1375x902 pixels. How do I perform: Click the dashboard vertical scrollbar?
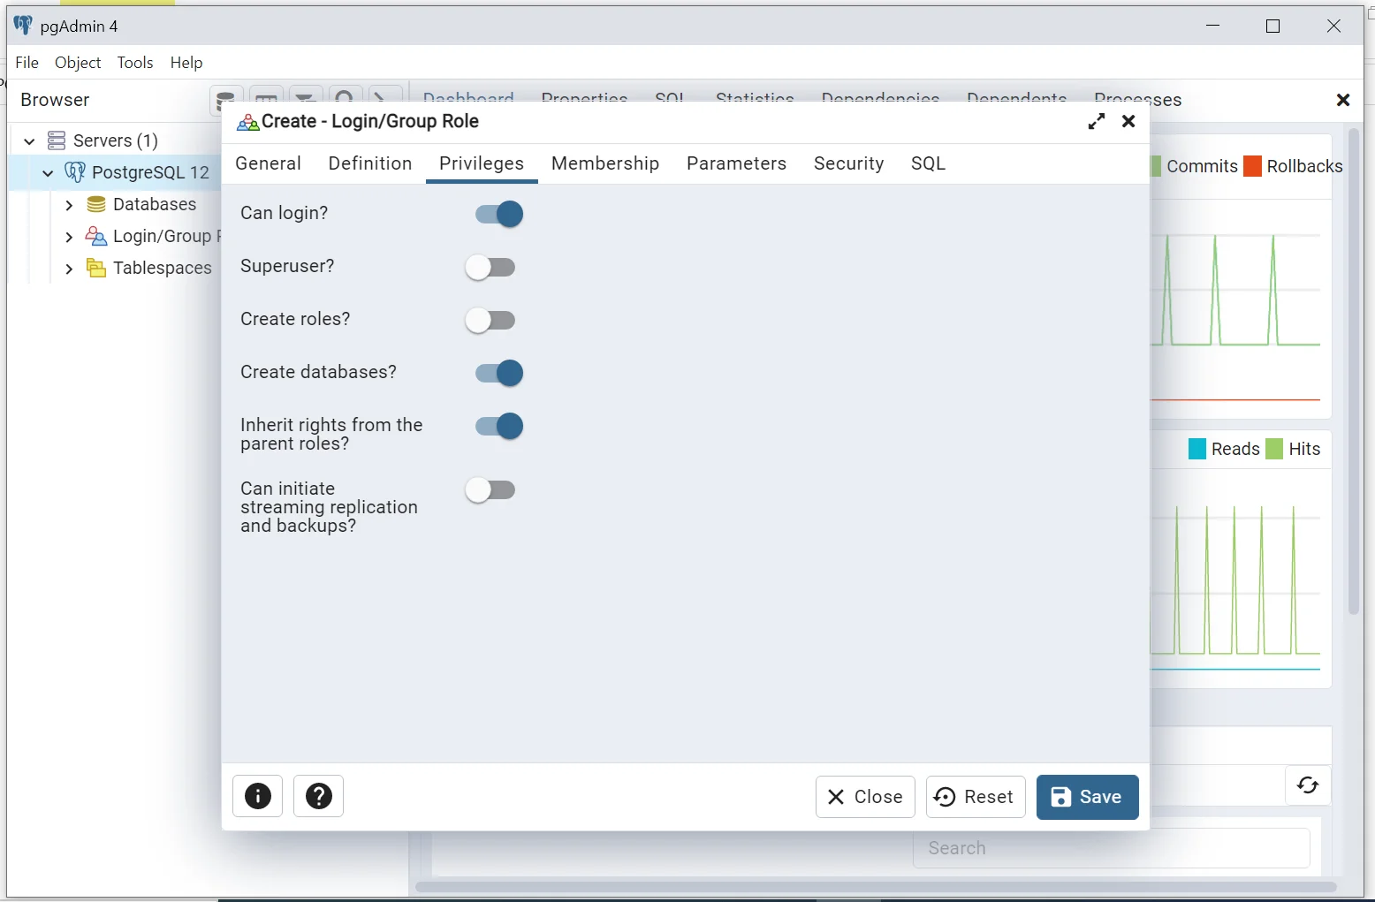[1354, 371]
